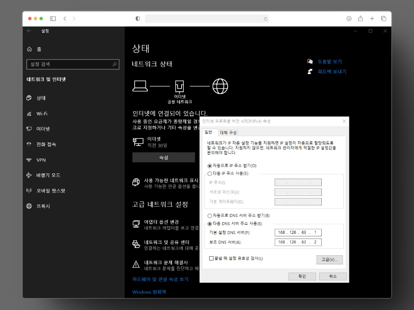The height and width of the screenshot is (310, 414).
Task: Click the 설정 검색 search box
Action: [x=73, y=64]
